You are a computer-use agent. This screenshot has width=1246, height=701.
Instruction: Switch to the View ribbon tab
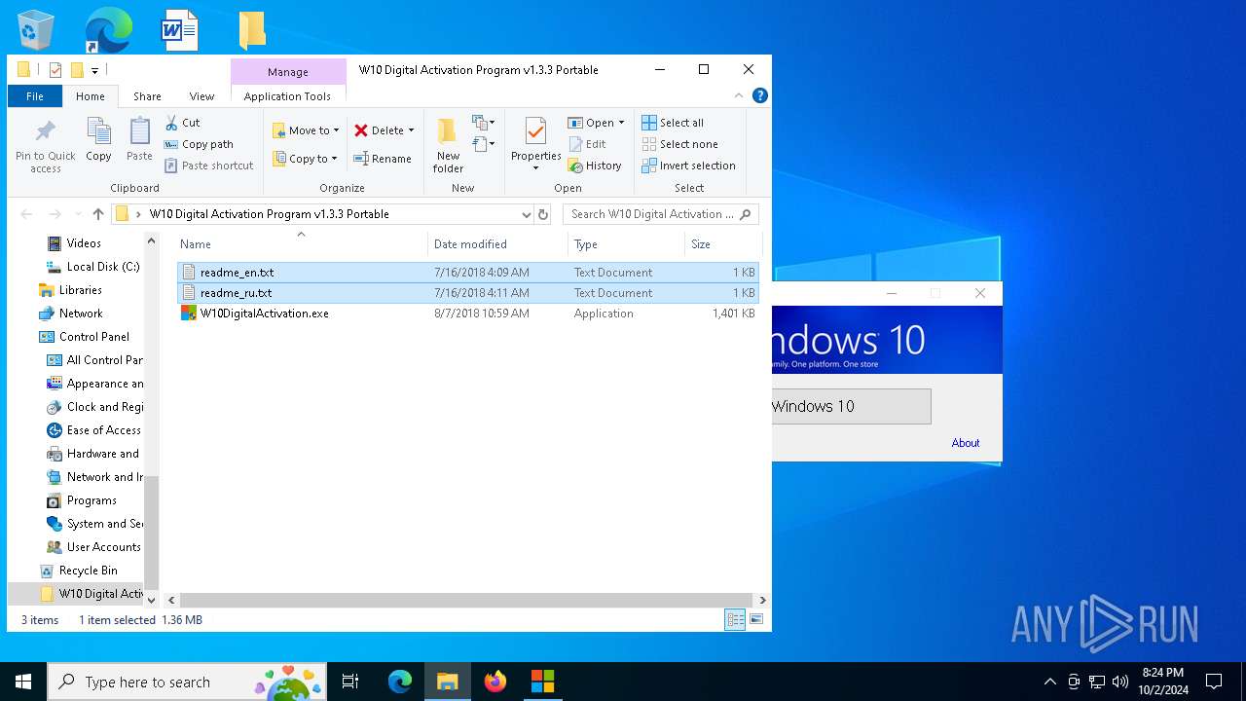[202, 96]
